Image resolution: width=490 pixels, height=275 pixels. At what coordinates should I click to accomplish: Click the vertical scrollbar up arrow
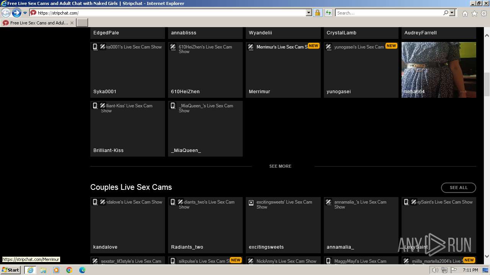pos(487,36)
